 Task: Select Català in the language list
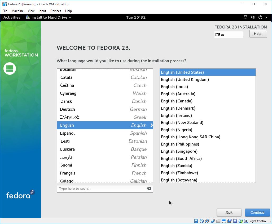105,77
